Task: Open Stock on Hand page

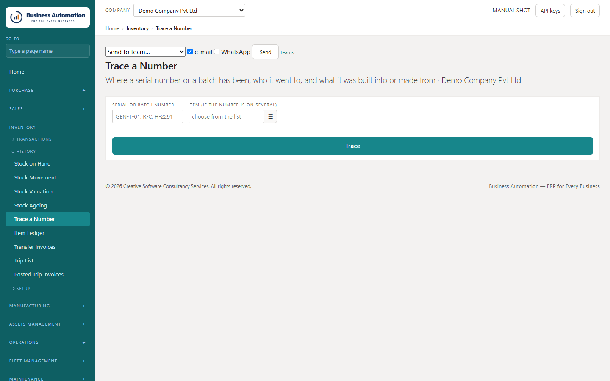Action: [47, 163]
